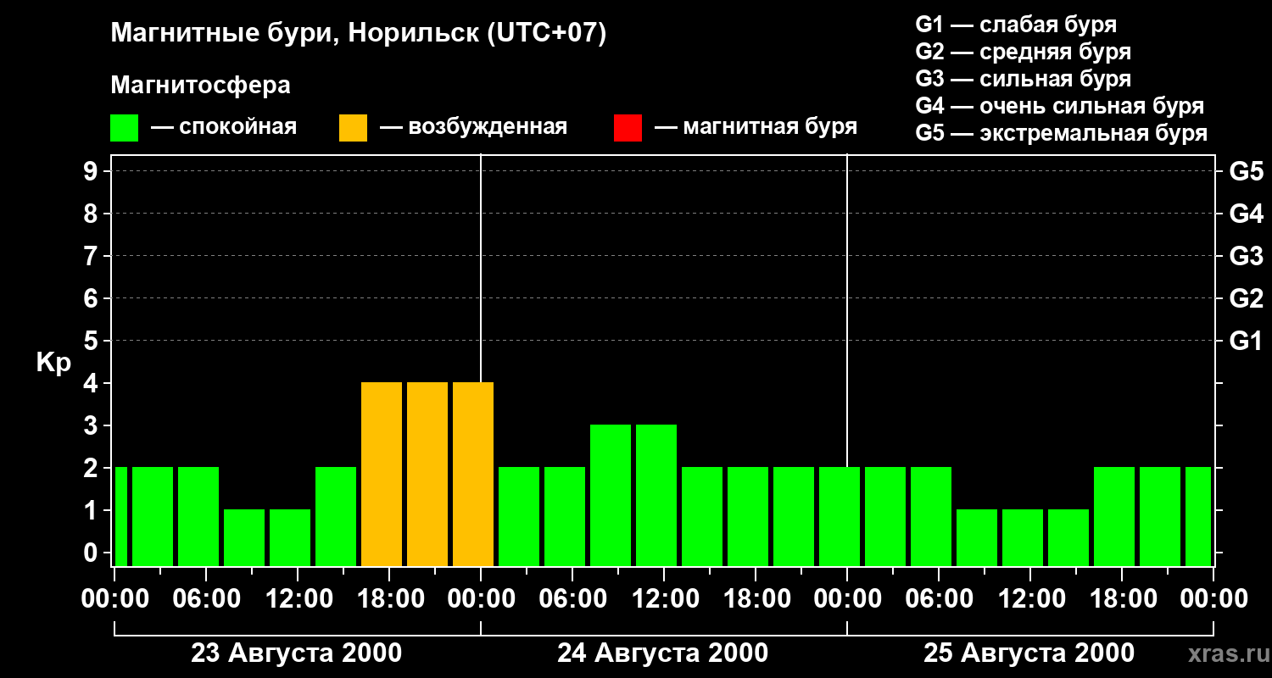This screenshot has height=678, width=1272.
Task: Click '00:00' label between 24 and 25 Августа
Action: pos(847,599)
